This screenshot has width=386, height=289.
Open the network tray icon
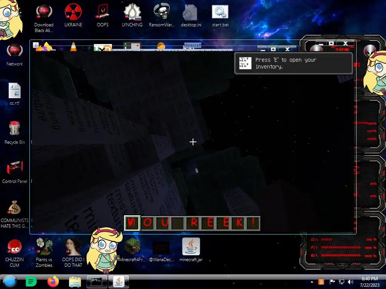342,282
